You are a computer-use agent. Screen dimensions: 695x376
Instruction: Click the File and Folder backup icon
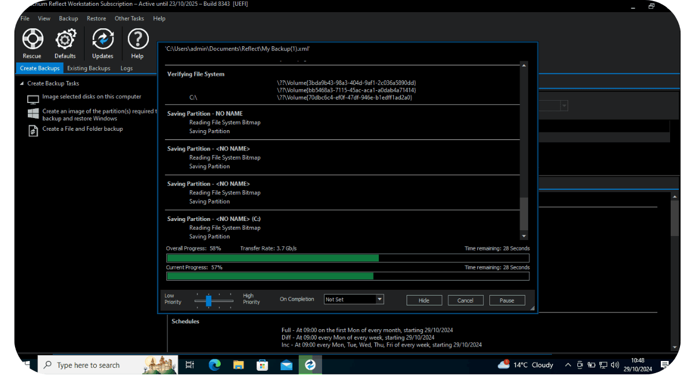[x=33, y=130]
